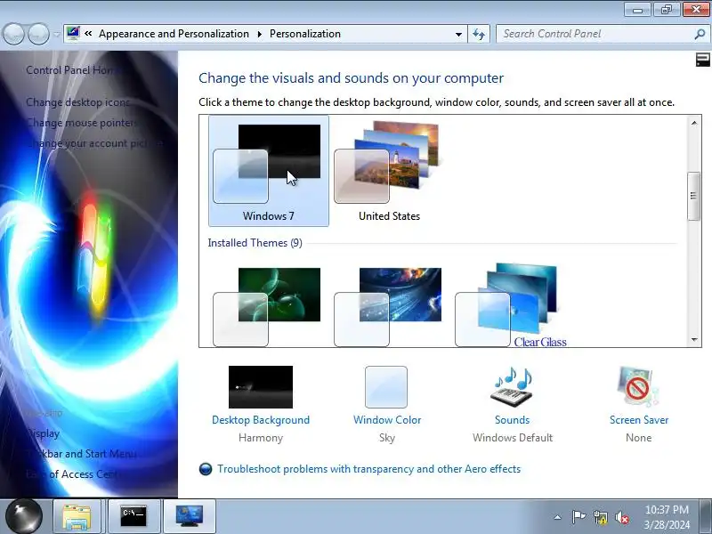712x534 pixels.
Task: Select the Clear Glass theme
Action: [x=511, y=305]
